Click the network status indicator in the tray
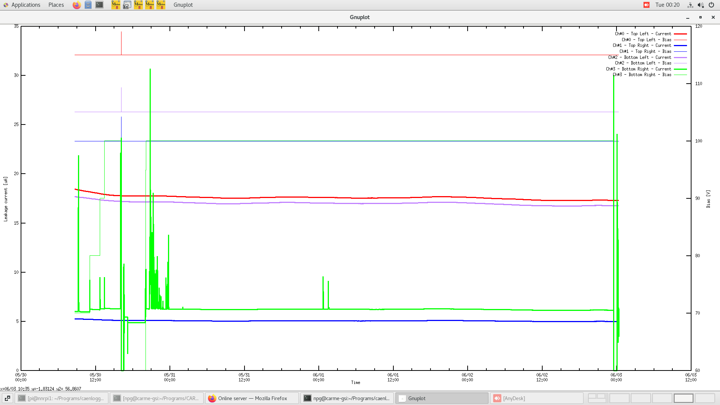This screenshot has height=405, width=720. [x=690, y=5]
